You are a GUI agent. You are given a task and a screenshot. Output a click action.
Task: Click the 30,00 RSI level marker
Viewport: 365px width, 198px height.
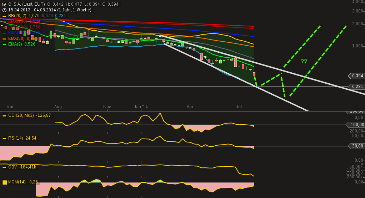click(x=357, y=146)
